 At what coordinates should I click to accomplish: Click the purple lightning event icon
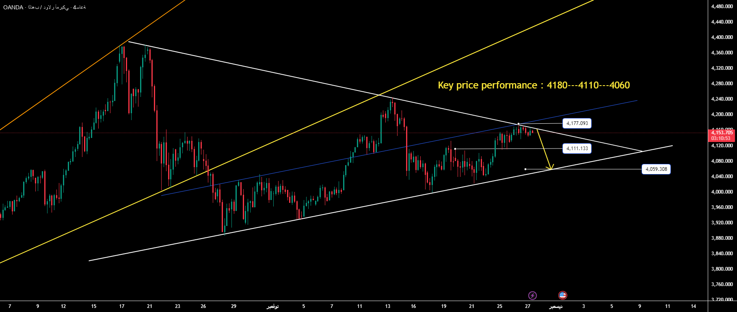[x=532, y=295]
